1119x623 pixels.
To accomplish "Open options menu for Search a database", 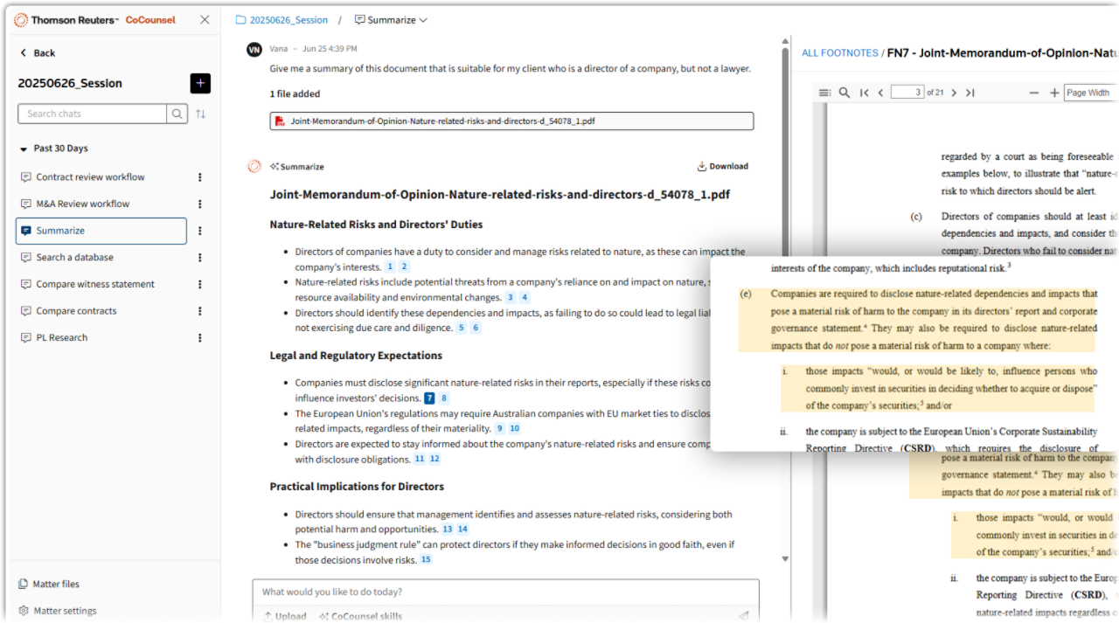I will click(x=199, y=258).
